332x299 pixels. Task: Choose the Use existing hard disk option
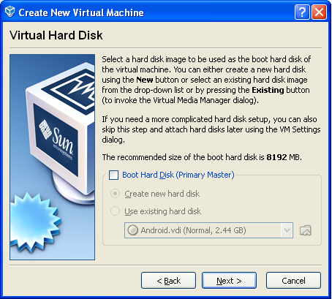(x=115, y=211)
